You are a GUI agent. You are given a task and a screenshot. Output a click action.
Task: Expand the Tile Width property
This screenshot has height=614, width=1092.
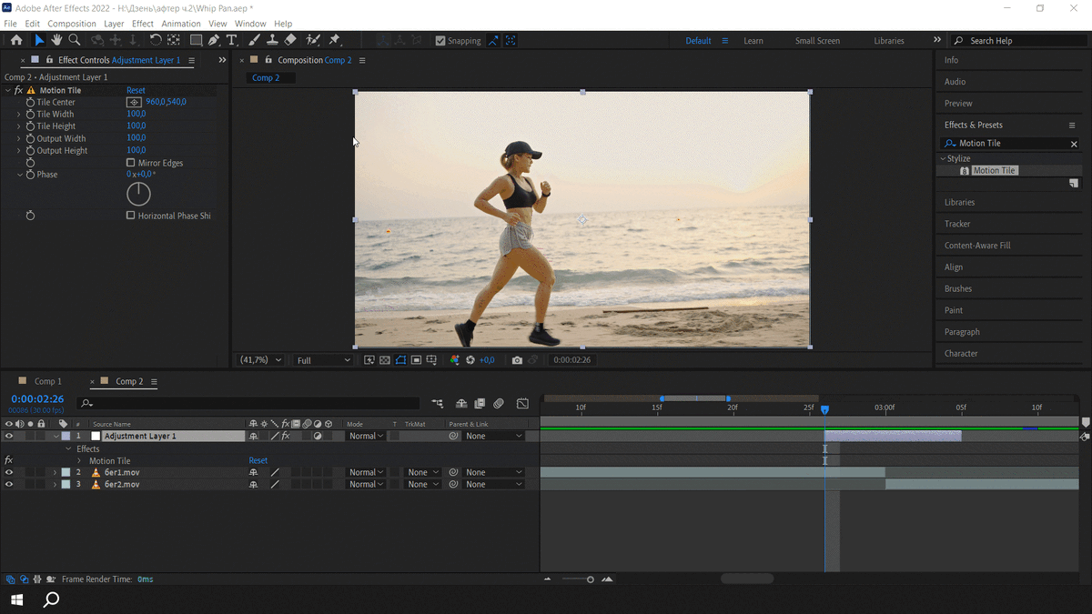tap(19, 115)
